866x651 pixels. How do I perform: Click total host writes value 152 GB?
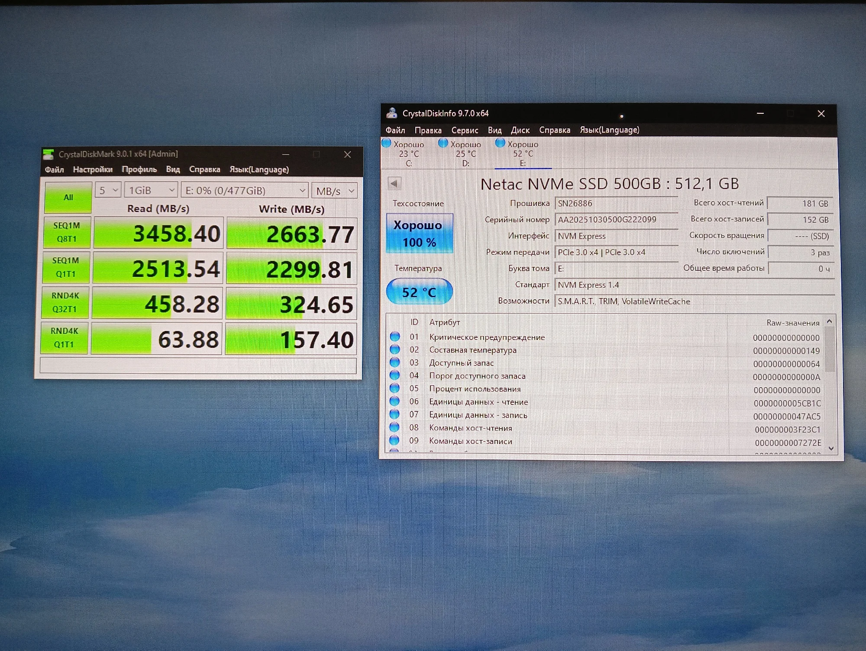[800, 219]
